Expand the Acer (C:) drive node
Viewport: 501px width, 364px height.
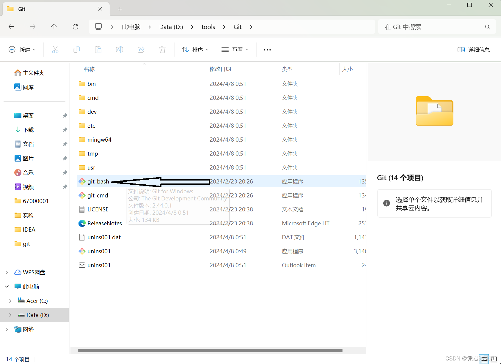(10, 301)
